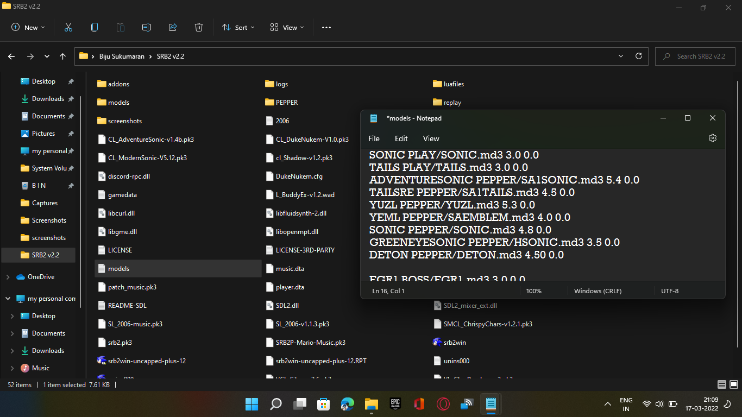The width and height of the screenshot is (742, 417).
Task: Switch to large thumbnails view icon
Action: (733, 384)
